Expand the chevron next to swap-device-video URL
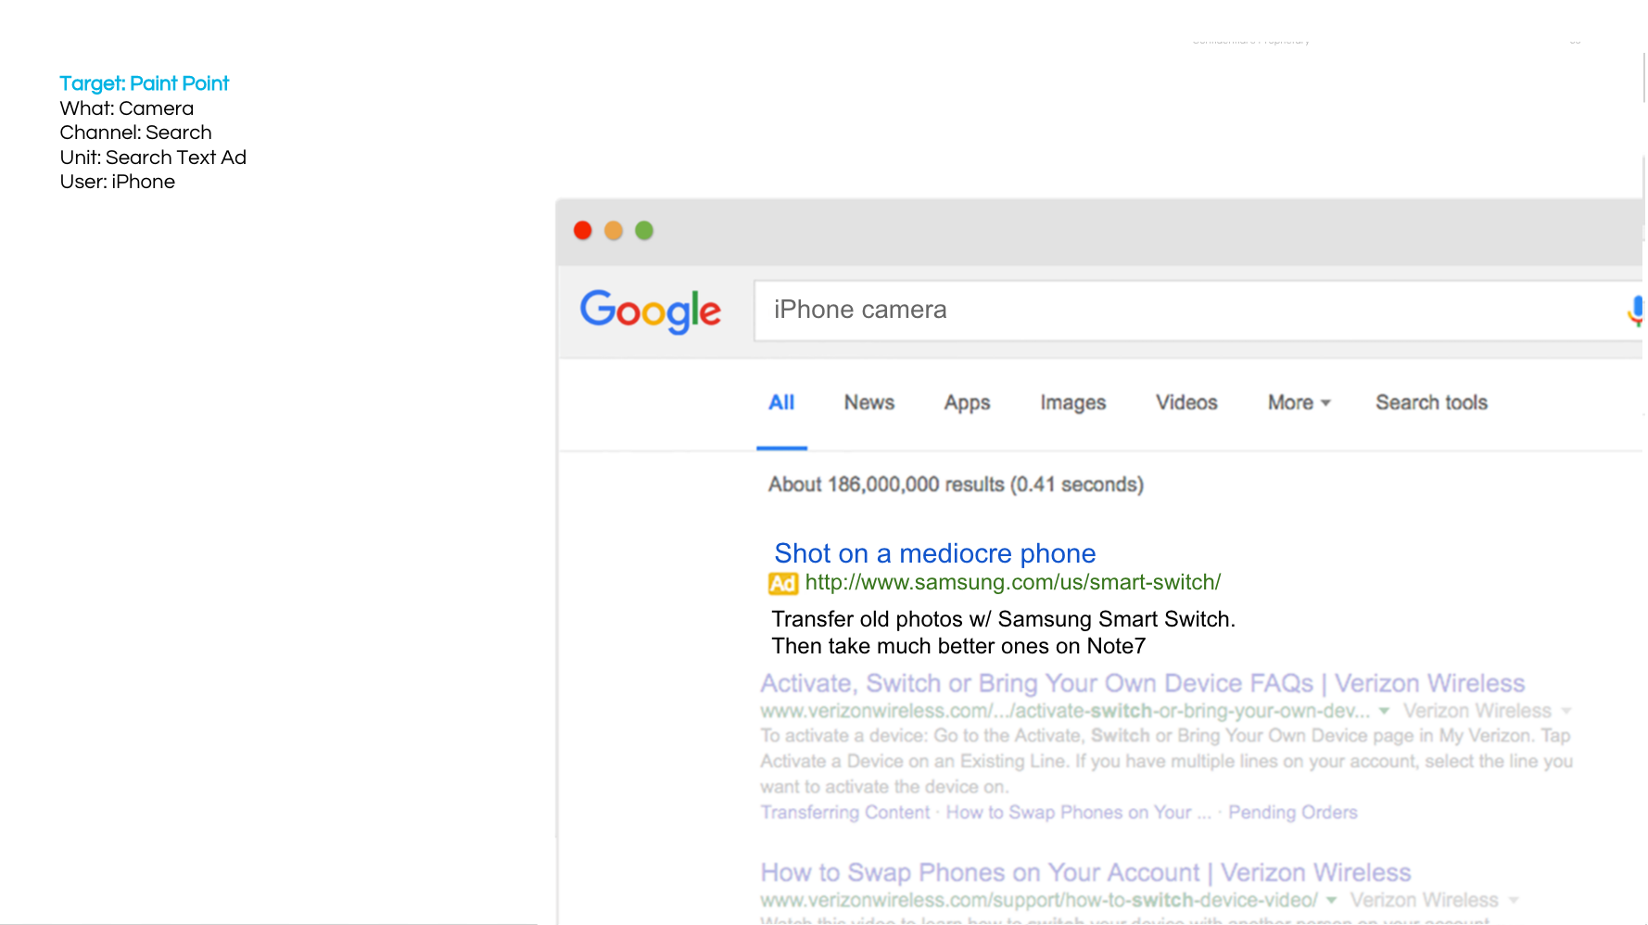Screen dimensions: 1648x925 (x=1332, y=900)
